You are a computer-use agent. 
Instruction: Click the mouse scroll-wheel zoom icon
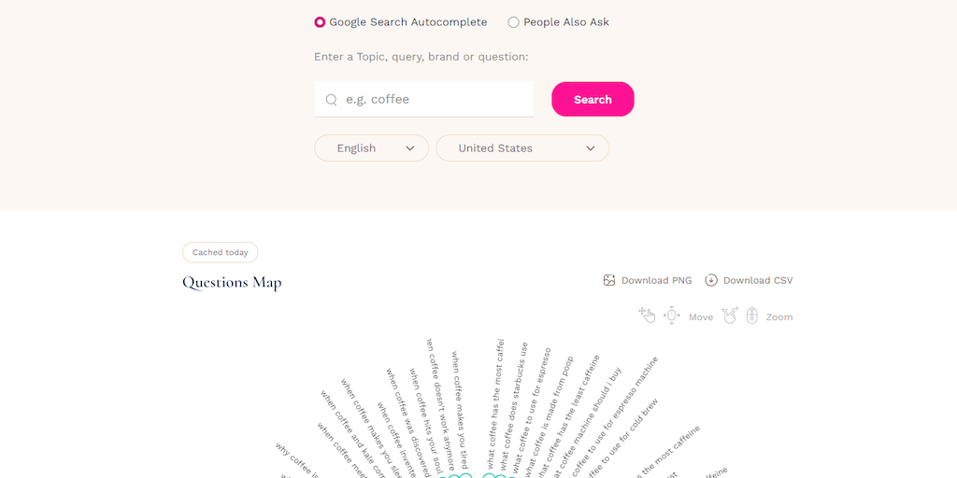click(x=751, y=316)
